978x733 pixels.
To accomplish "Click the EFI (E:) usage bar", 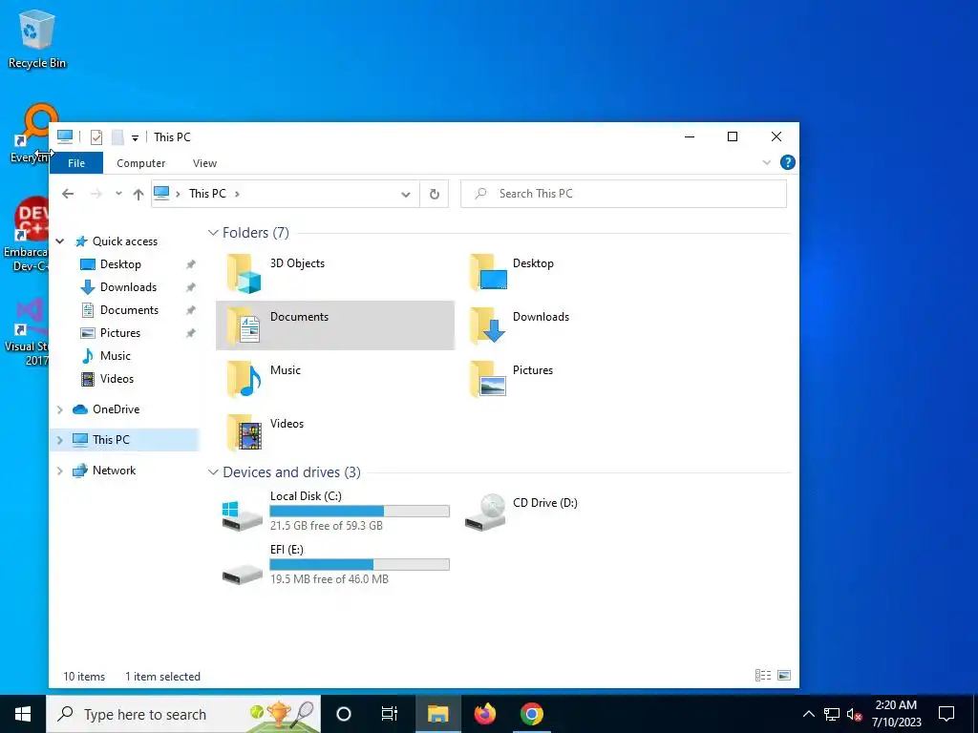I will click(x=359, y=565).
